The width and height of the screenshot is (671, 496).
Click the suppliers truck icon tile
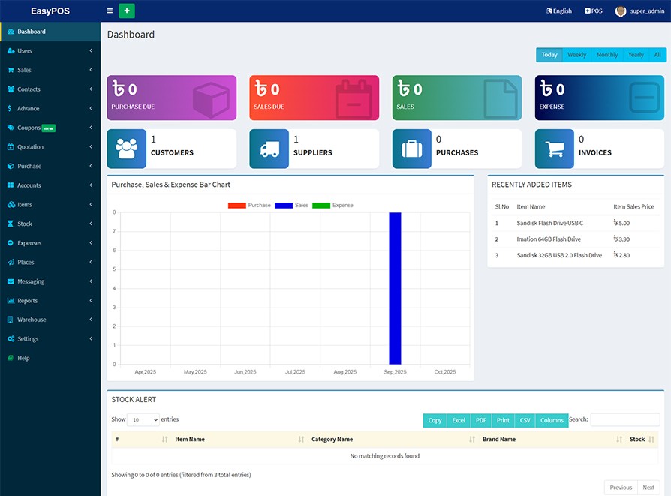click(x=269, y=149)
